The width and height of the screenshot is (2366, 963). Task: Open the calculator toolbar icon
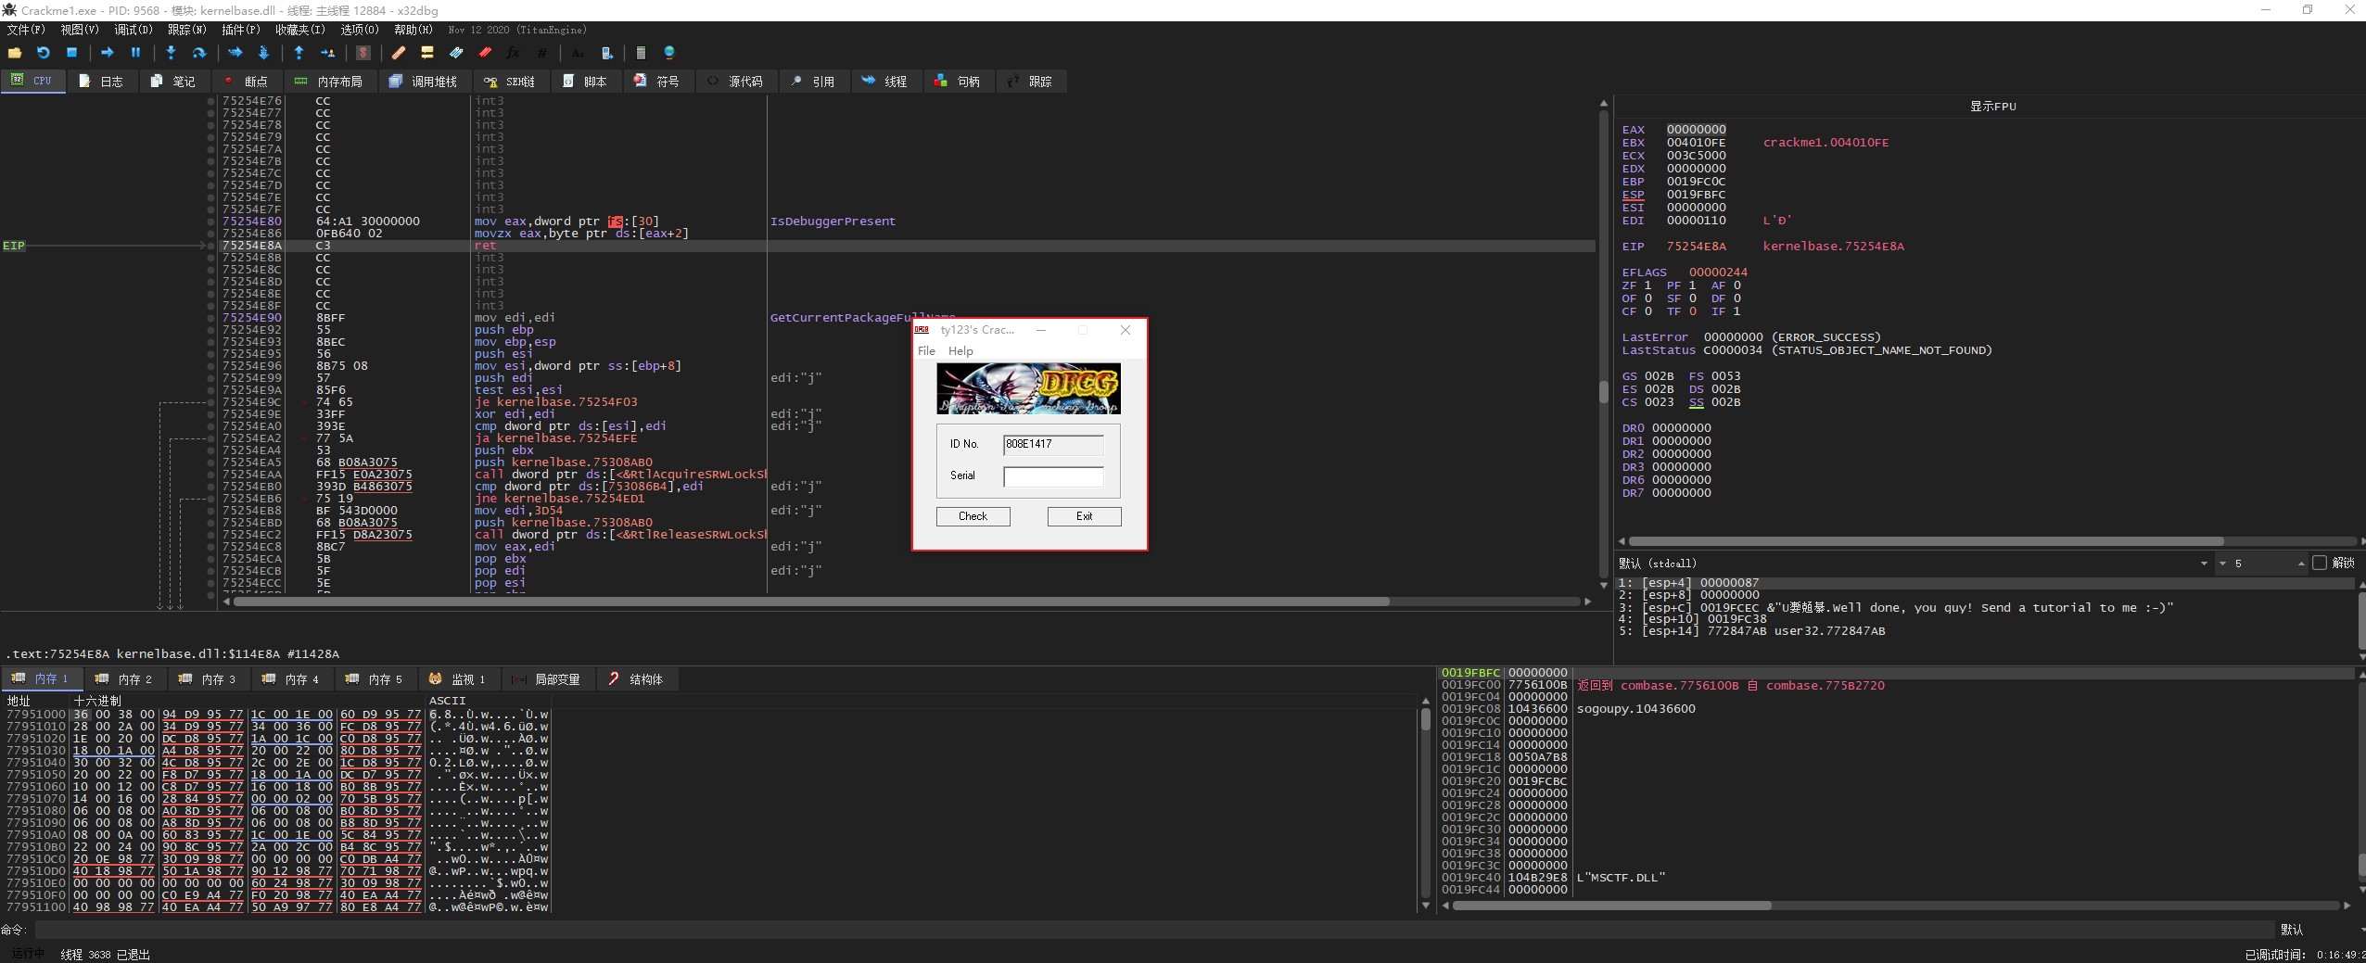(641, 54)
